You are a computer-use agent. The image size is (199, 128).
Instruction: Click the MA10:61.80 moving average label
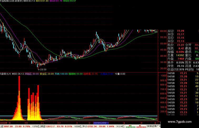click(x=42, y=1)
